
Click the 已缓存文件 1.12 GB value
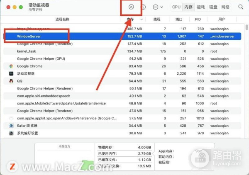[x=144, y=160]
